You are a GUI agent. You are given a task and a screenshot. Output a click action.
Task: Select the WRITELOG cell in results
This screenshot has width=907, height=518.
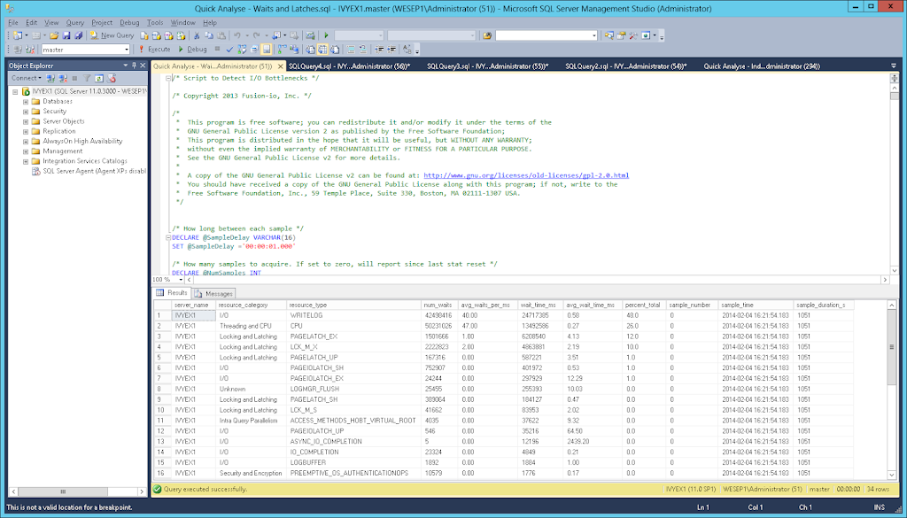(x=353, y=315)
